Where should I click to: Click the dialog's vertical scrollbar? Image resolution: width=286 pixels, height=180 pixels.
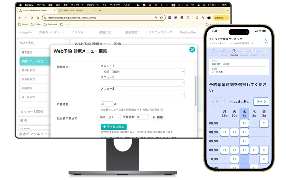(196, 91)
